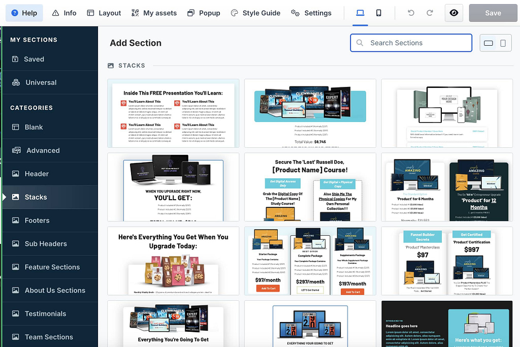Screen dimensions: 520x347
Task: Choose the '[Product Name] Course!' template
Action: [310, 187]
